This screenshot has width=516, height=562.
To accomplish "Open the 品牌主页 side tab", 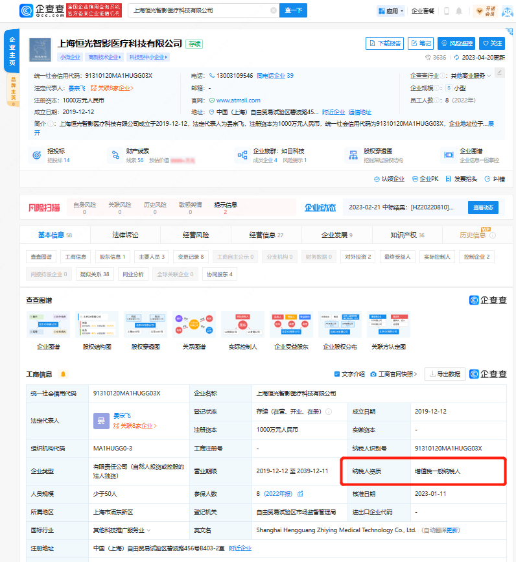I will (13, 90).
